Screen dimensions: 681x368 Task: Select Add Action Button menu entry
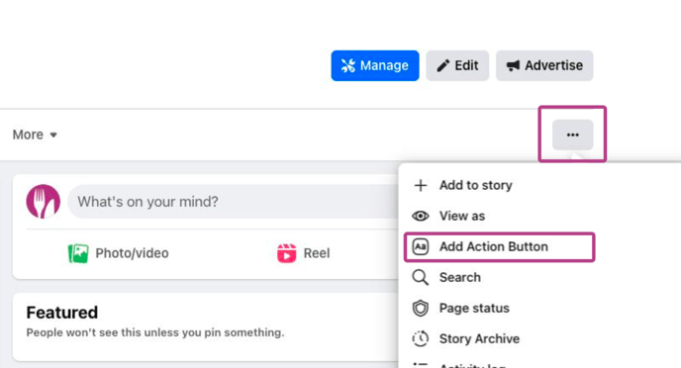point(500,246)
